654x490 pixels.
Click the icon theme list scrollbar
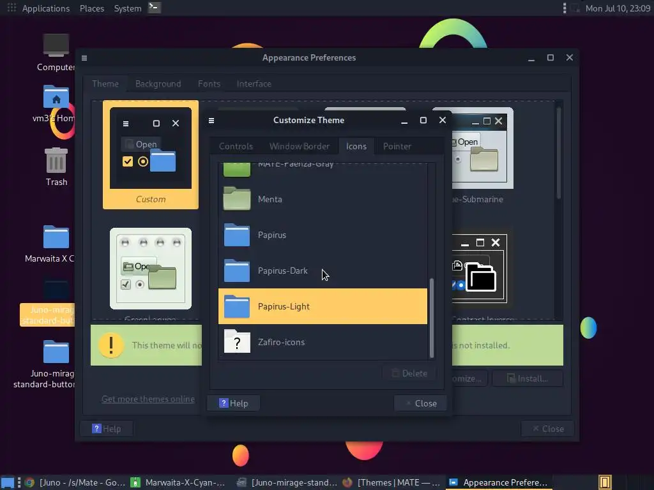[x=432, y=318]
